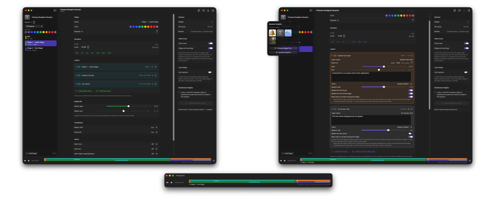This screenshot has height=197, width=497.
Task: Open Ends with transition dropdown
Action: pyautogui.click(x=154, y=132)
